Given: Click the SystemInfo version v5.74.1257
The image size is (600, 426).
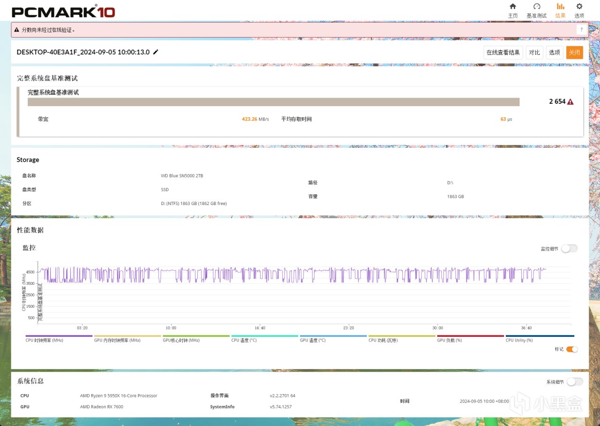Looking at the screenshot, I should (x=281, y=407).
